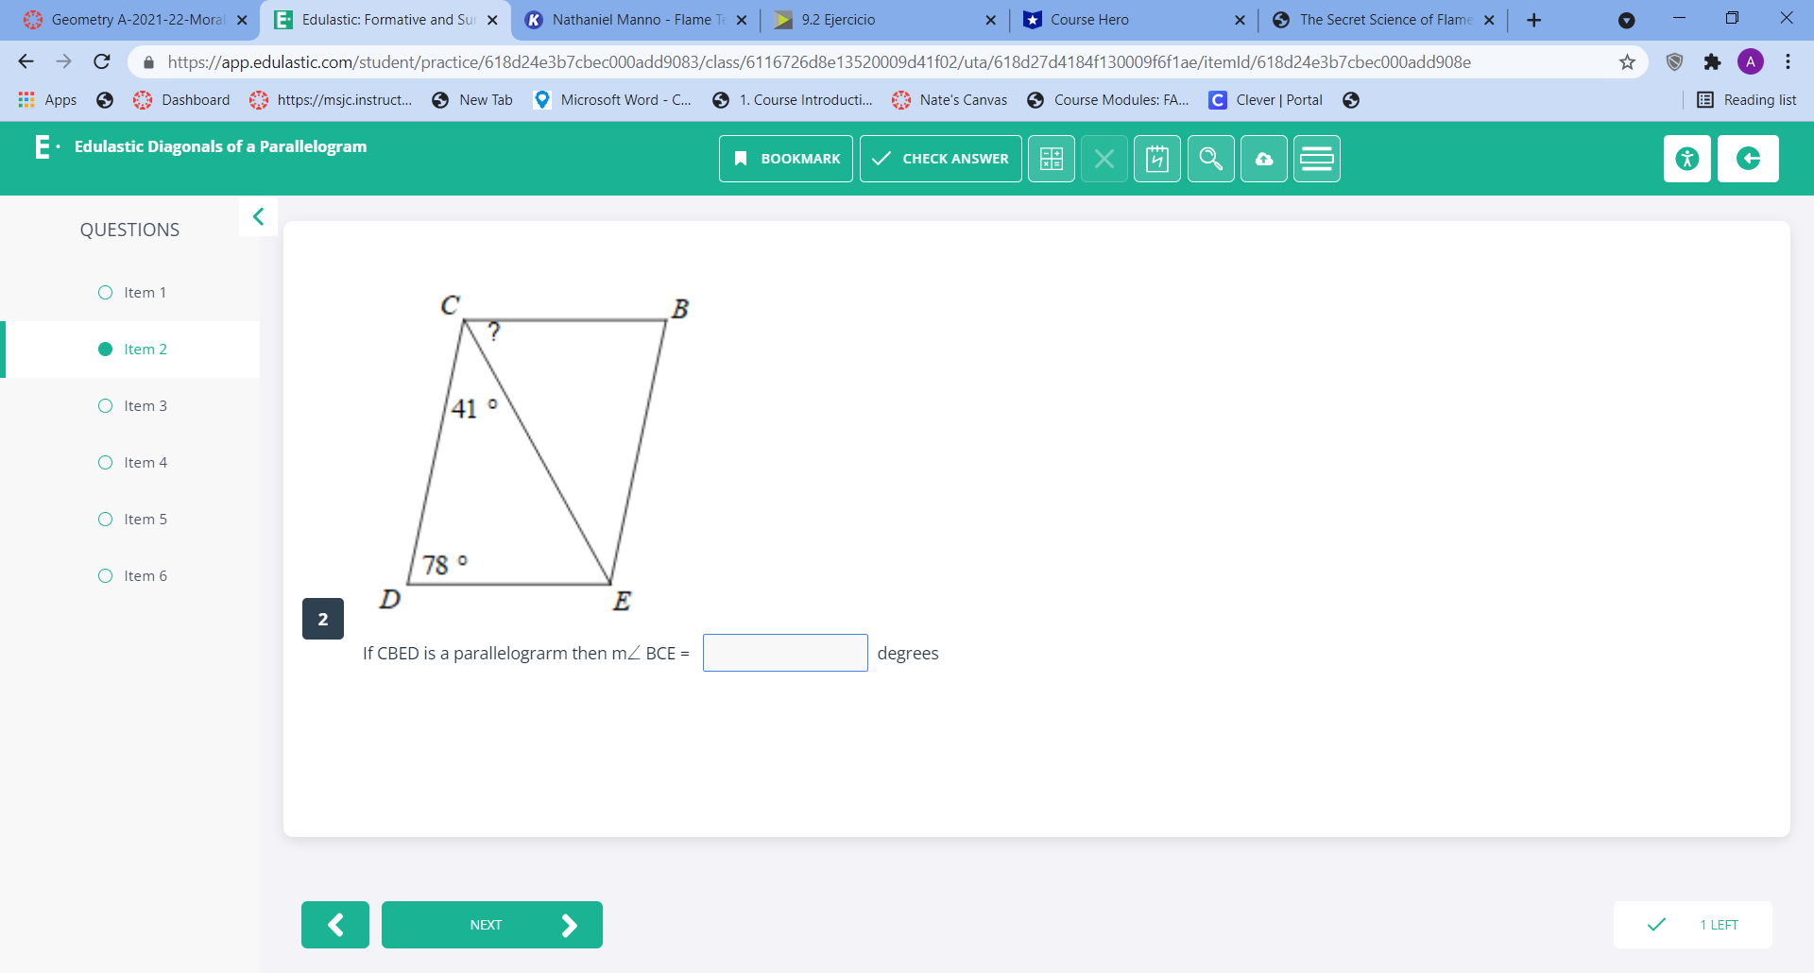The width and height of the screenshot is (1814, 973).
Task: Open the line reader tool
Action: [x=1316, y=158]
